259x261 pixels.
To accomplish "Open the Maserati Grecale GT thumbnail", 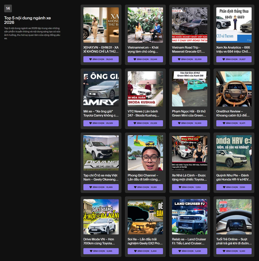I will pyautogui.click(x=190, y=25).
